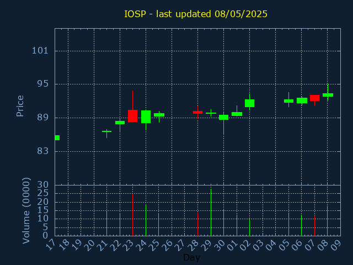The width and height of the screenshot is (353, 265).
Task: Click the volume tick label "30"
Action: point(43,185)
